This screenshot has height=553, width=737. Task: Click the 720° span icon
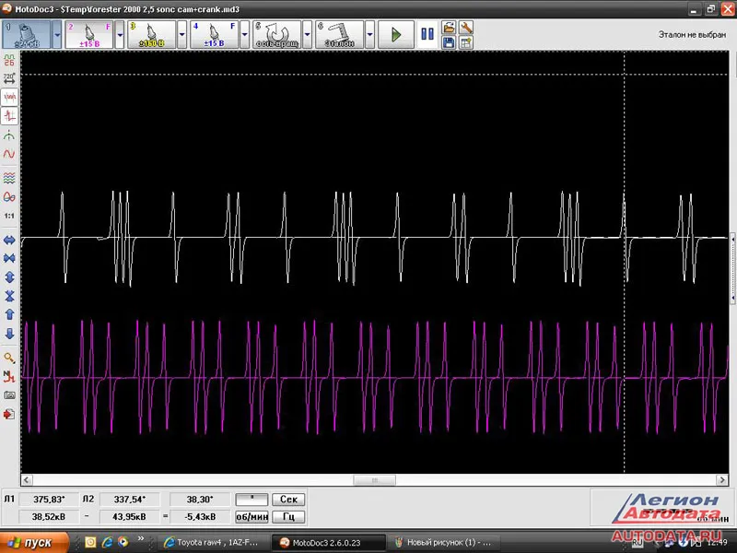(9, 78)
